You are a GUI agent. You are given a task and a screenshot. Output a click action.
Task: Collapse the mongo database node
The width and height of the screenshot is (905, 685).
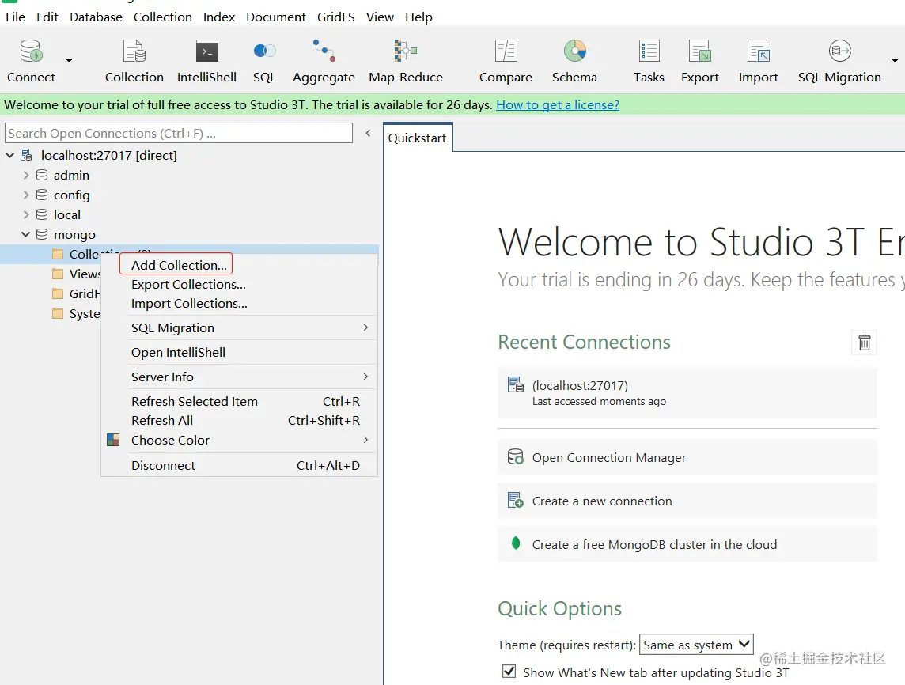click(26, 234)
